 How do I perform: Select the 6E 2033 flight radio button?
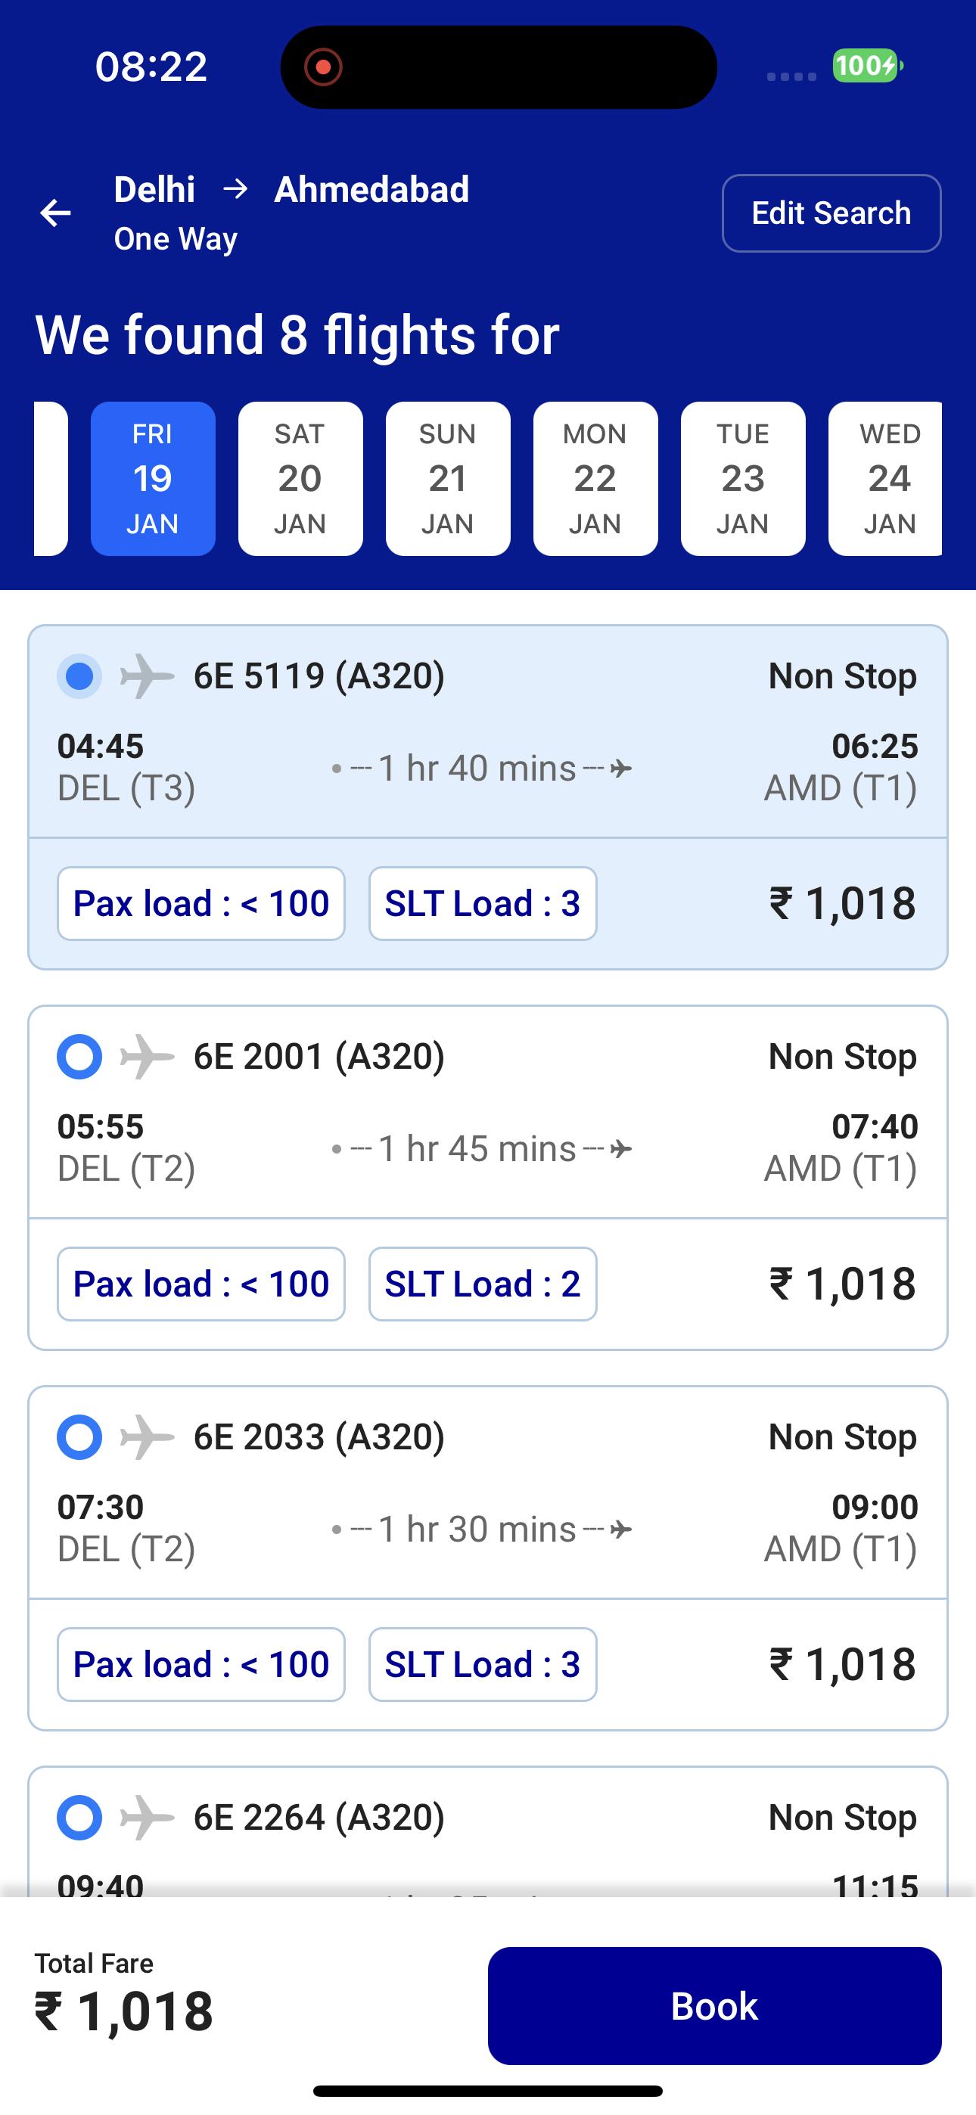[79, 1436]
